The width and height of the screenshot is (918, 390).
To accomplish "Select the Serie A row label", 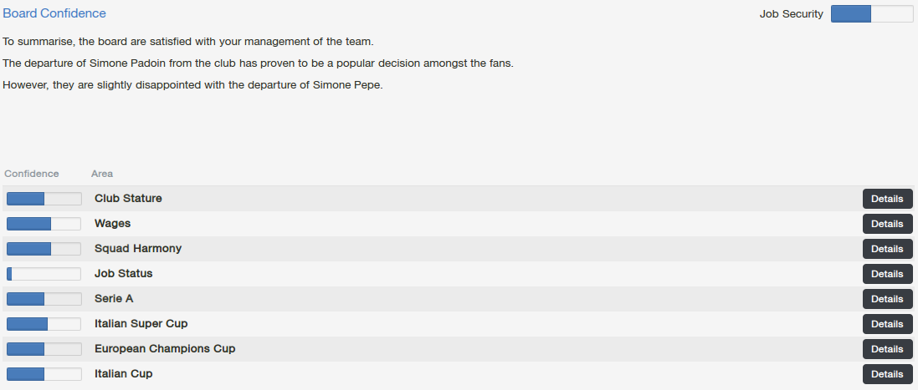I will point(114,299).
